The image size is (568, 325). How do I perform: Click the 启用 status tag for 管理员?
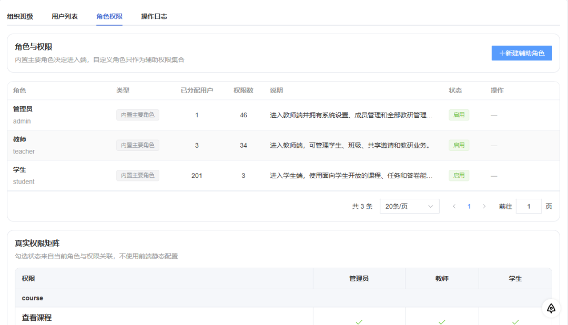(459, 115)
